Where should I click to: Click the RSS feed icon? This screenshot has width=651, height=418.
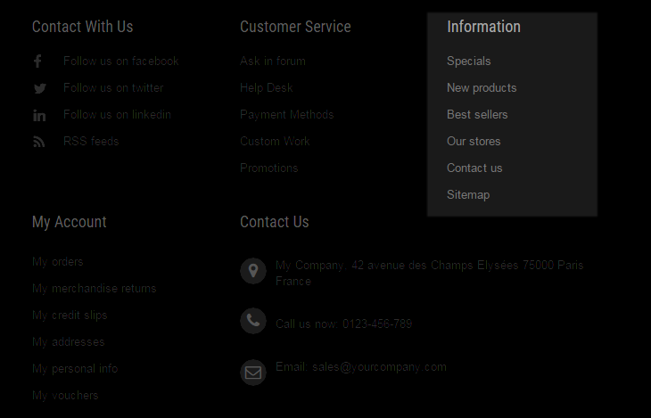[x=39, y=142]
